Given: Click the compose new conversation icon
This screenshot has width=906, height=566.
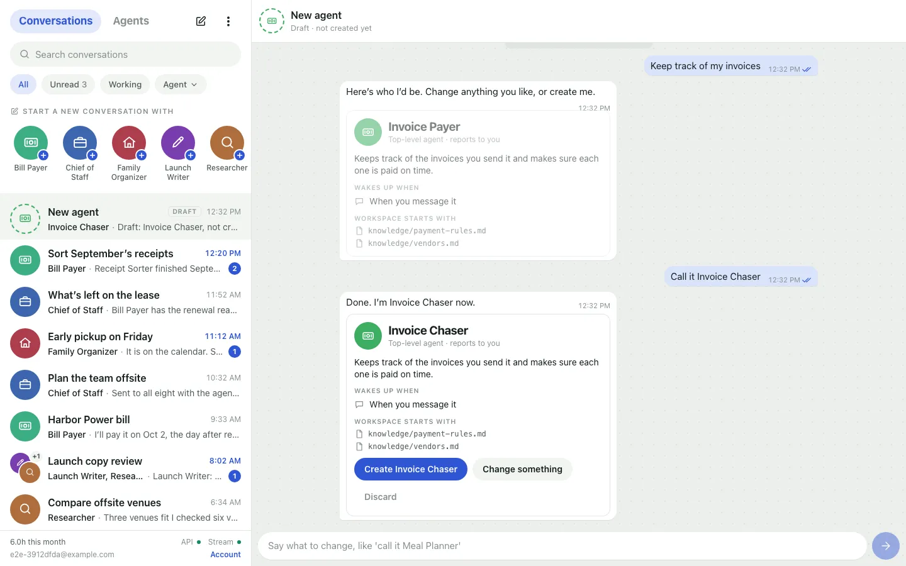Looking at the screenshot, I should 201,21.
